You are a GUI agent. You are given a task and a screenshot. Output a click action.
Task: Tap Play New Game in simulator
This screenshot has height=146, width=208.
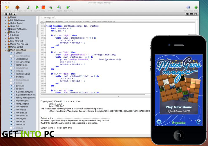[178, 107]
